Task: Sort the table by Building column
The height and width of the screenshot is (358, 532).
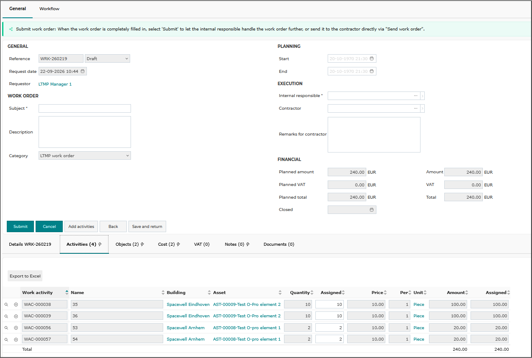Action: click(x=209, y=292)
